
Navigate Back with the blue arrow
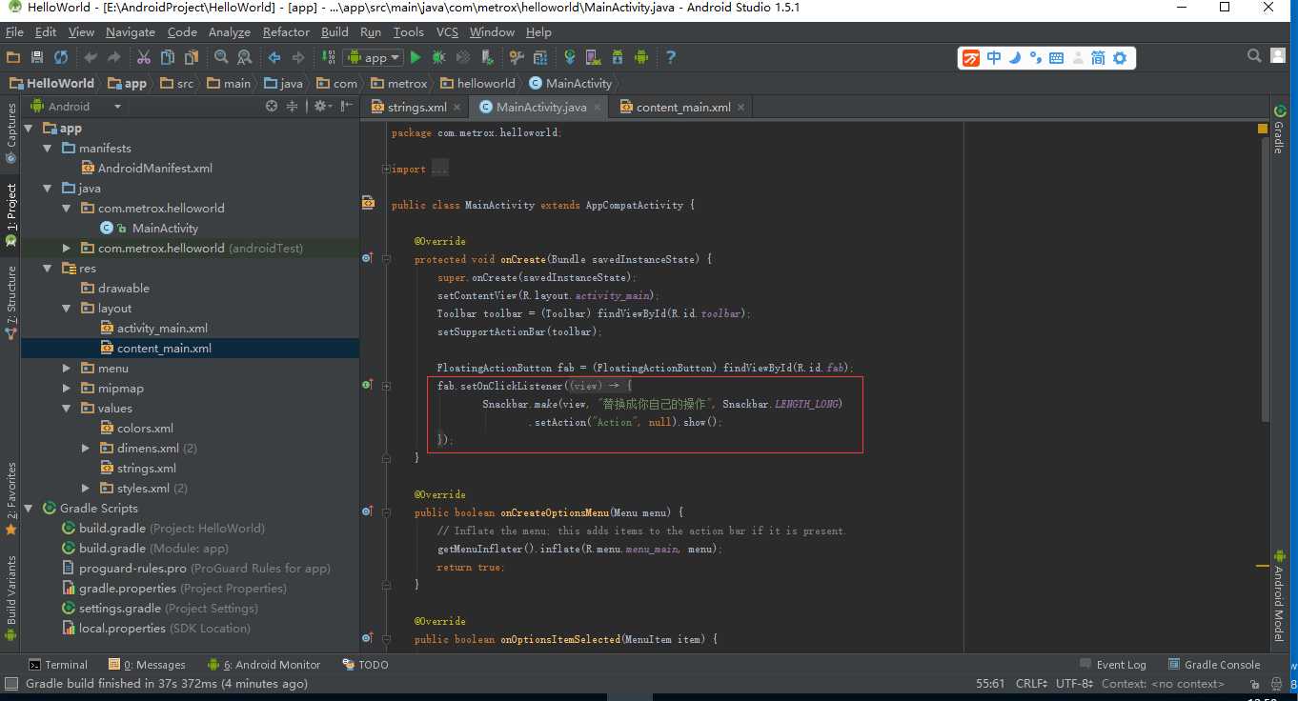274,58
